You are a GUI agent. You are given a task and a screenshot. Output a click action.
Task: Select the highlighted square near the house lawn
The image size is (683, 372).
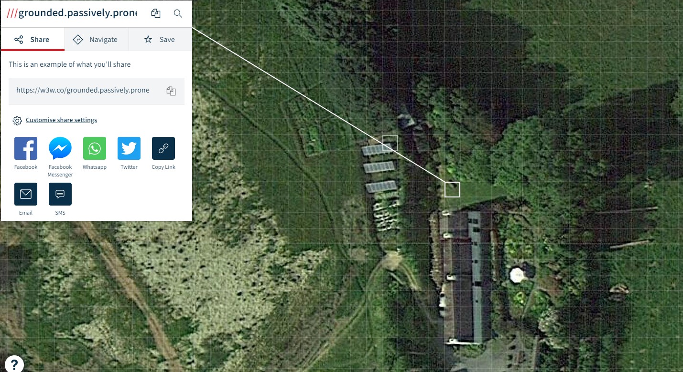coord(452,189)
